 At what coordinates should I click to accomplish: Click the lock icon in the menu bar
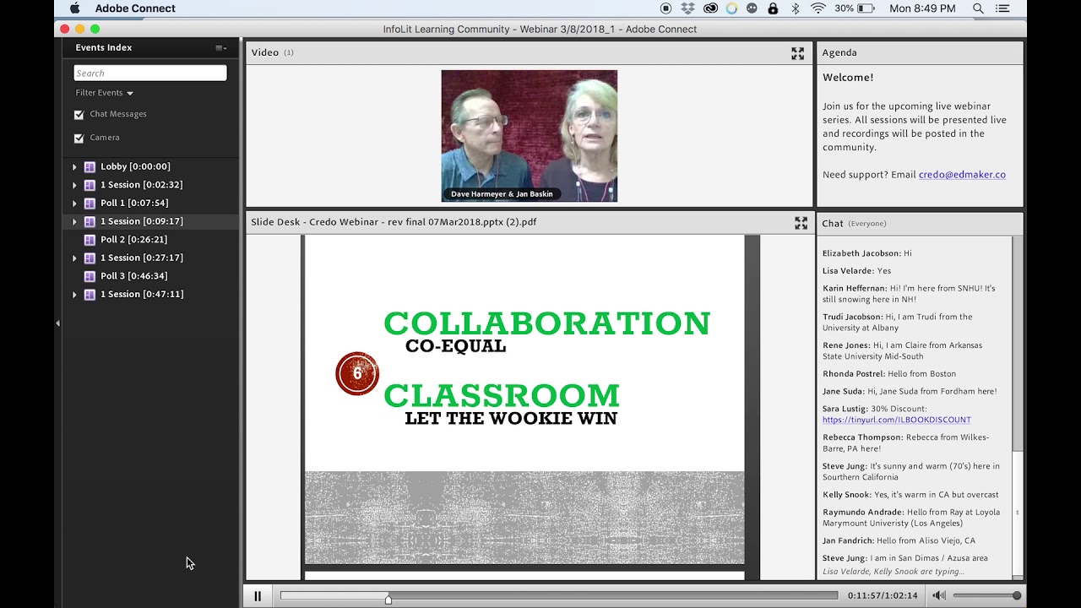click(x=773, y=8)
